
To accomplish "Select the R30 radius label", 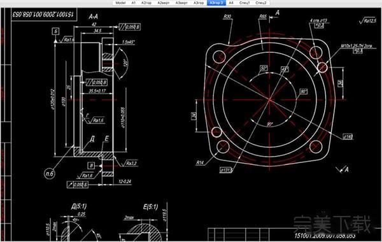I will (x=227, y=17).
